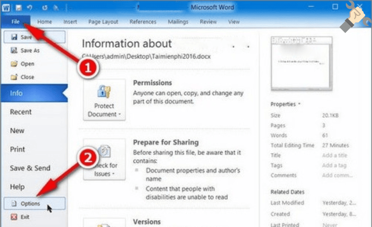The width and height of the screenshot is (372, 227).
Task: Click the Save icon in quick access toolbar
Action: pos(18,7)
